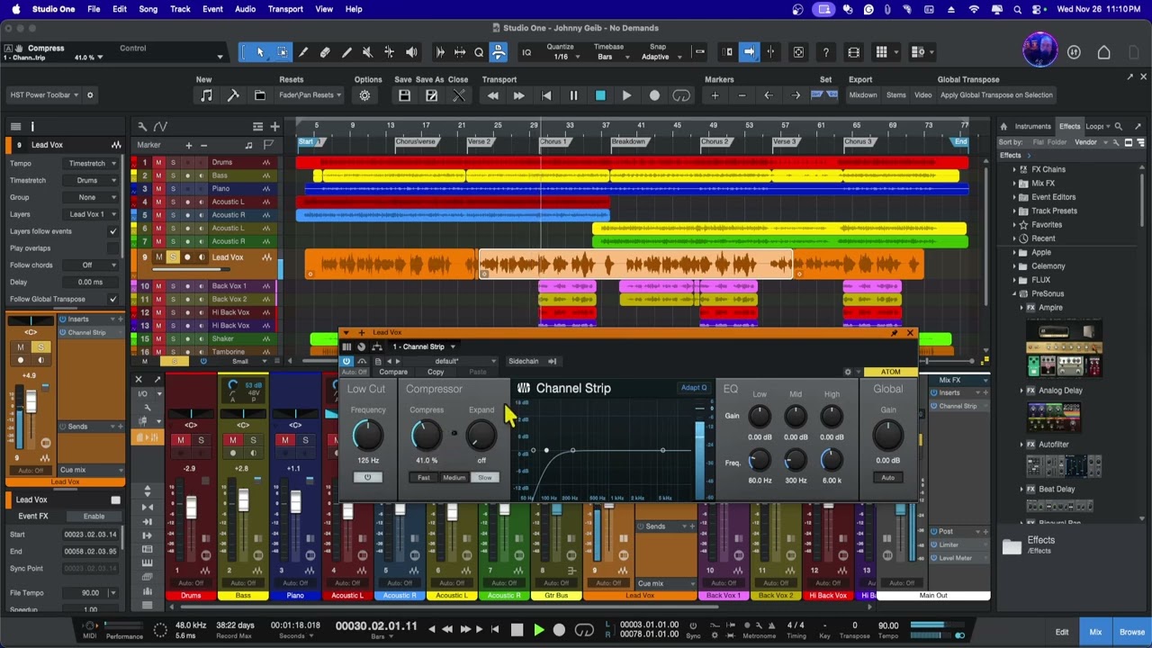The height and width of the screenshot is (648, 1152).
Task: Pause playback in Transport macro toolbar
Action: pyautogui.click(x=573, y=95)
